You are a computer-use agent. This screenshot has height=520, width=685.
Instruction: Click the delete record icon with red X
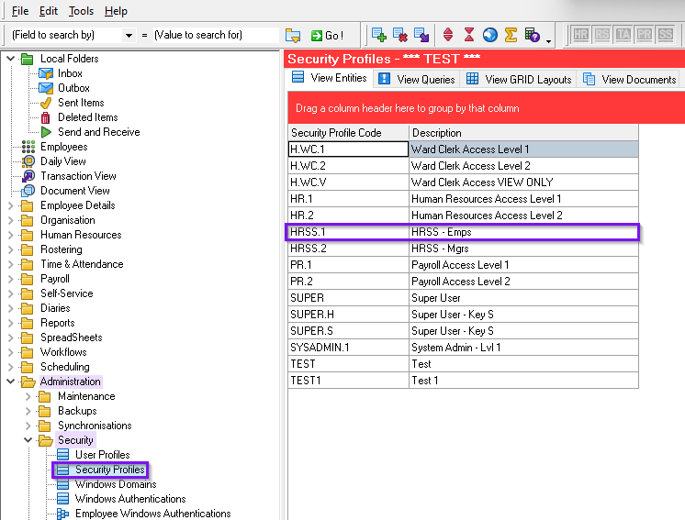click(400, 35)
